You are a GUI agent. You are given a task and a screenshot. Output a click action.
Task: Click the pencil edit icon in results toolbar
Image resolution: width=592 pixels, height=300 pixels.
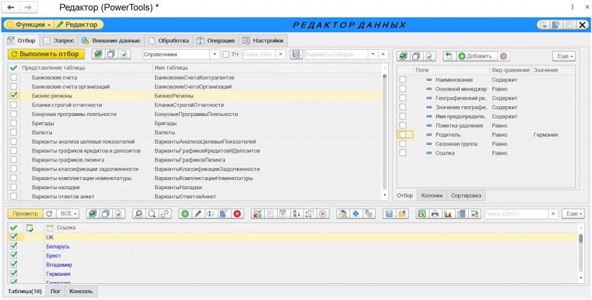pos(198,213)
